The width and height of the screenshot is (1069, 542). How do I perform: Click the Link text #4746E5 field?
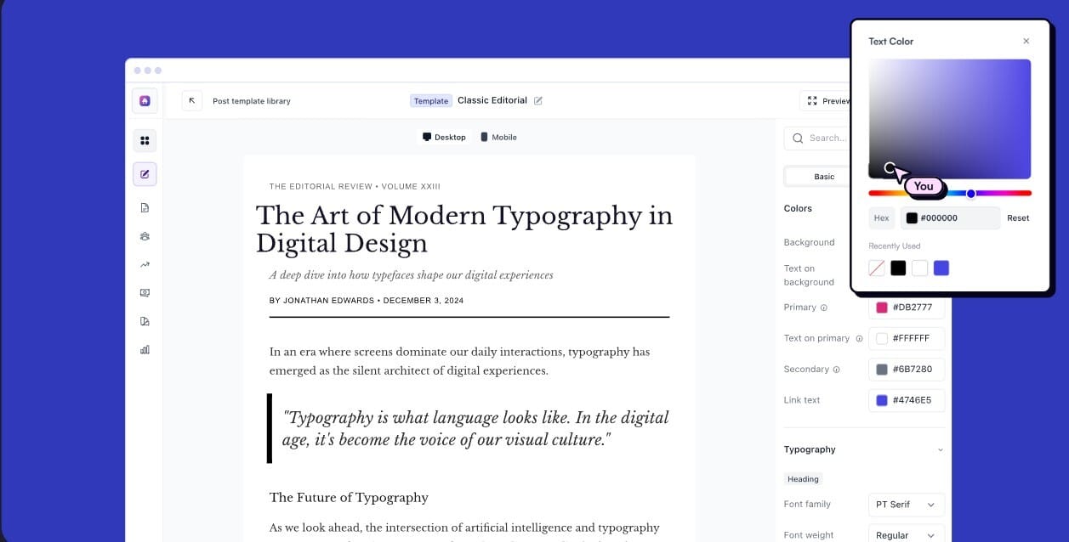click(907, 400)
